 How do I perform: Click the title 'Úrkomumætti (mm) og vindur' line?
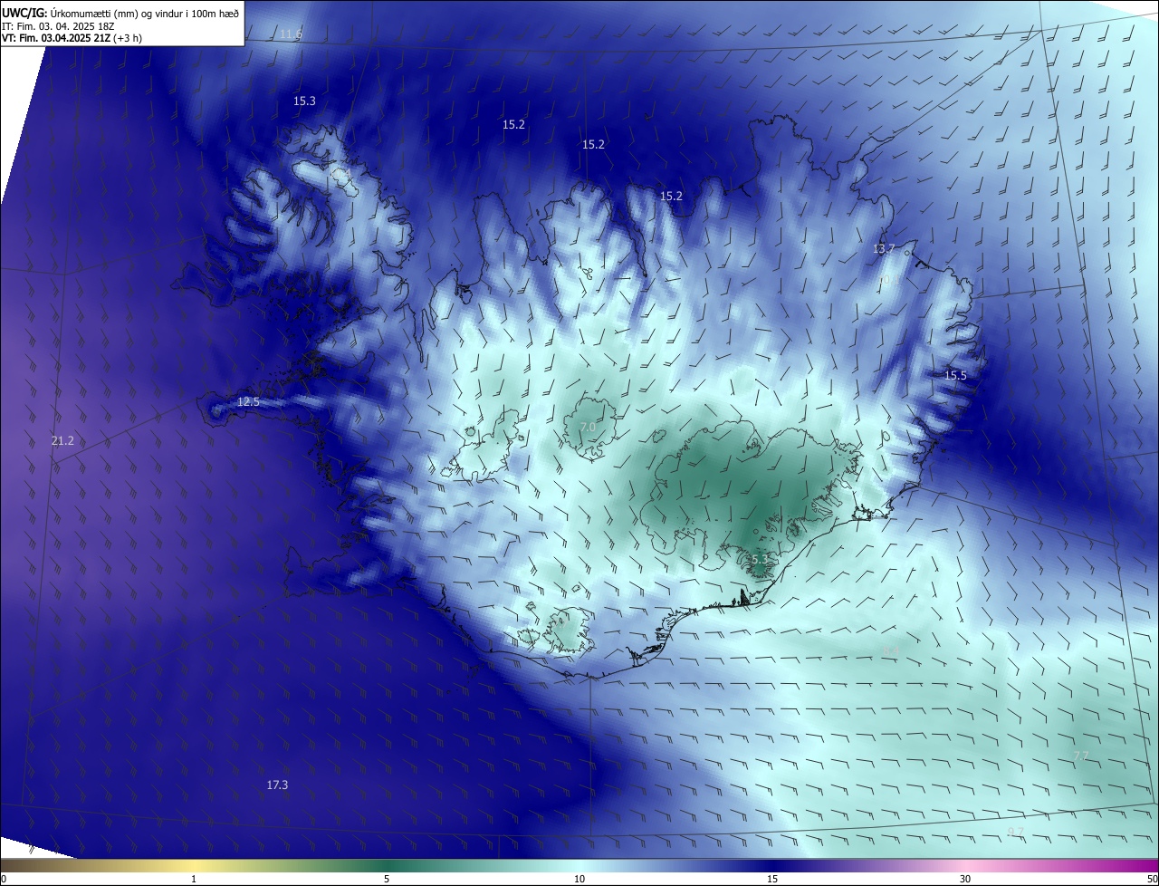coord(120,13)
